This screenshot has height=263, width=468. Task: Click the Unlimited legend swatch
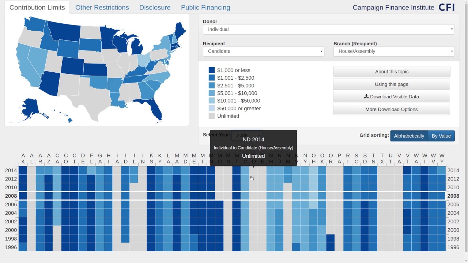coord(212,116)
